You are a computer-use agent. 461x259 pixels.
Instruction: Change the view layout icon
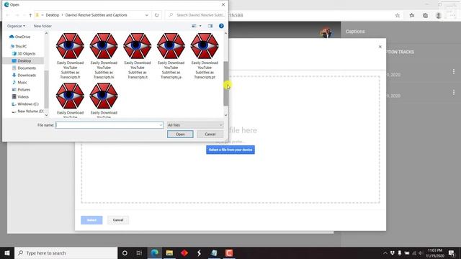click(x=194, y=26)
